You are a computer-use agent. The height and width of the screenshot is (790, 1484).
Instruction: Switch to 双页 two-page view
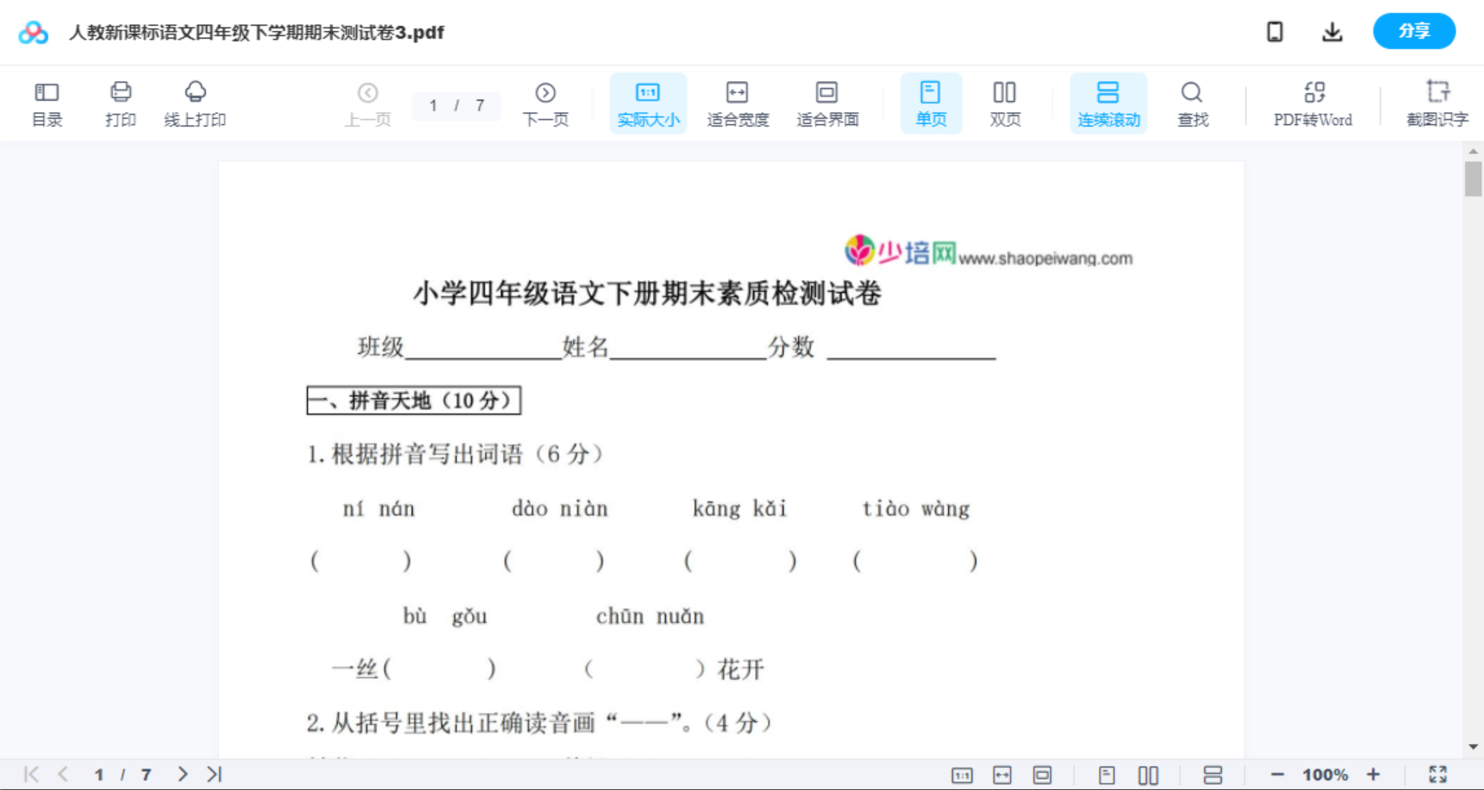(1005, 103)
